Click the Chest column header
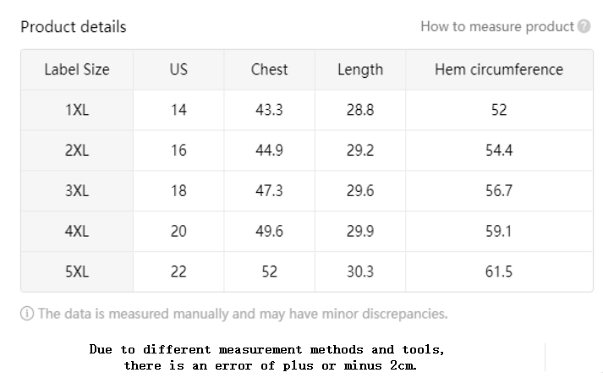603x378 pixels. (x=269, y=69)
